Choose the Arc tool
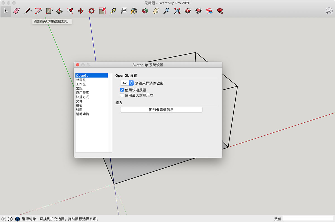335x222 pixels. (38, 11)
